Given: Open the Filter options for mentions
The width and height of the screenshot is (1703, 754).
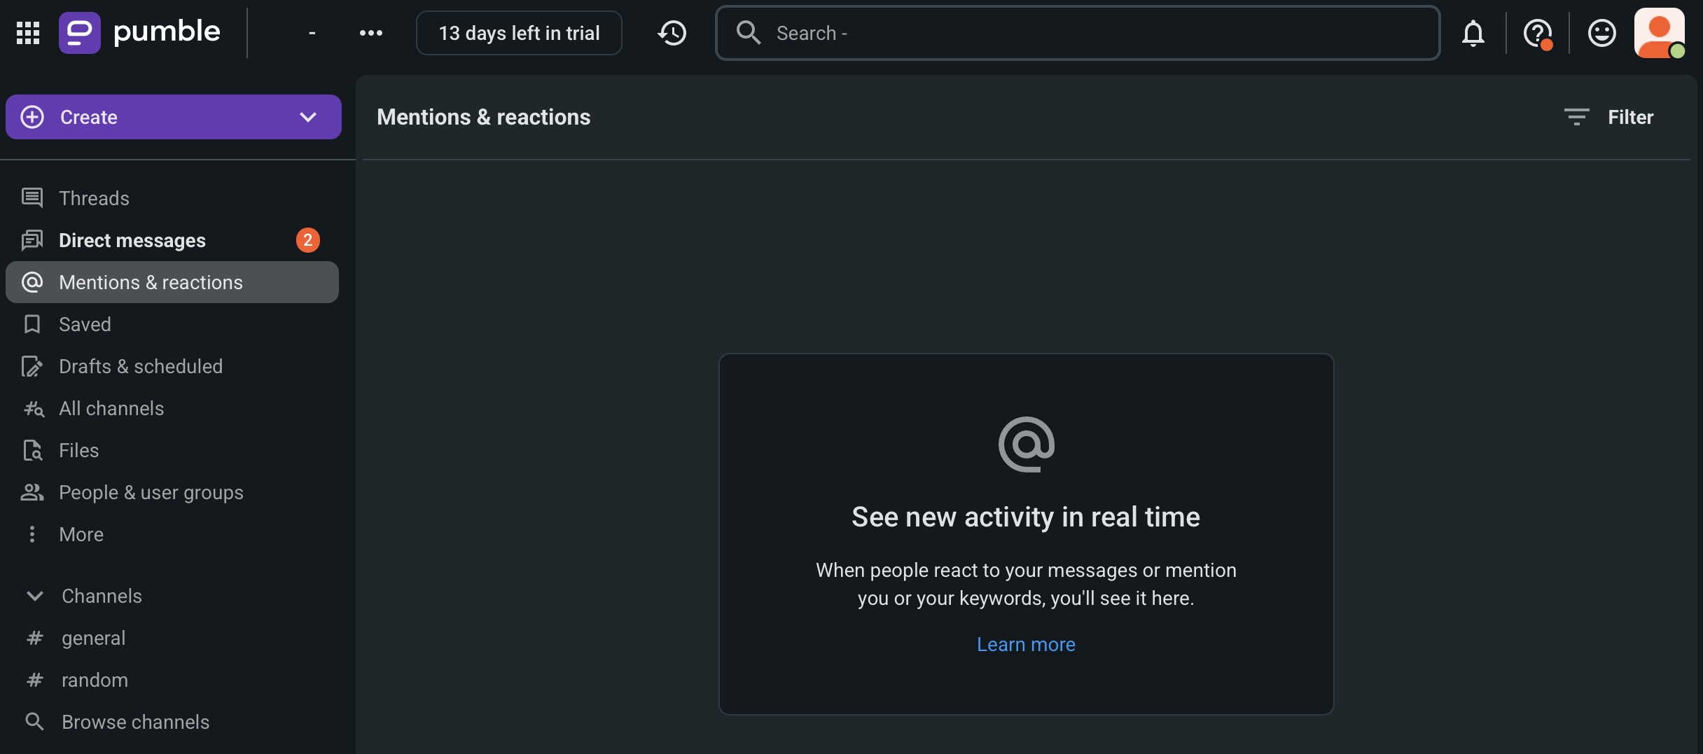Looking at the screenshot, I should (x=1608, y=117).
